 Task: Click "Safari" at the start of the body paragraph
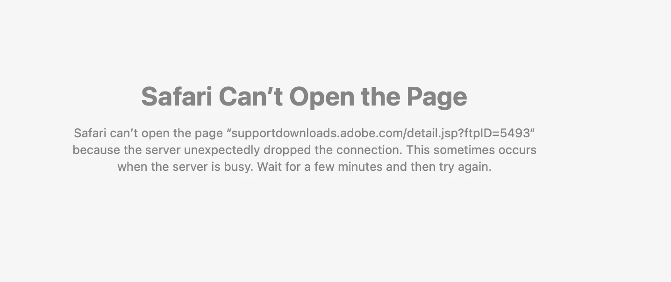[x=90, y=133]
